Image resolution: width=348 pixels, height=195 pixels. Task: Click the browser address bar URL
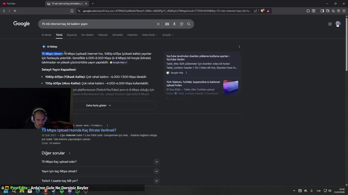[167, 11]
